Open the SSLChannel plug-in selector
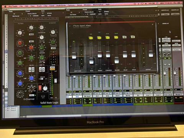184x138 pixels. [x=16, y=16]
